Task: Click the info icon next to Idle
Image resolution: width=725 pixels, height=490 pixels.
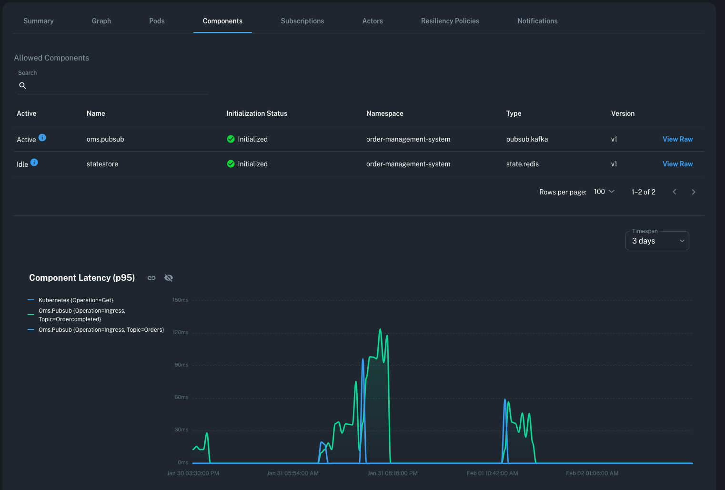Action: pos(34,162)
